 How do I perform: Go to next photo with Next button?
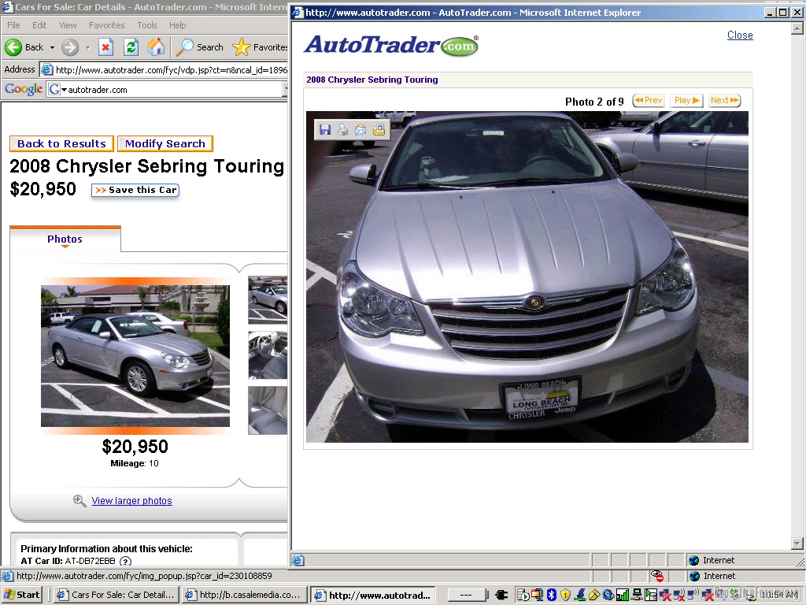point(724,101)
